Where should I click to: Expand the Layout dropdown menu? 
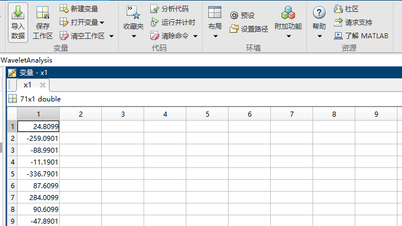click(215, 37)
